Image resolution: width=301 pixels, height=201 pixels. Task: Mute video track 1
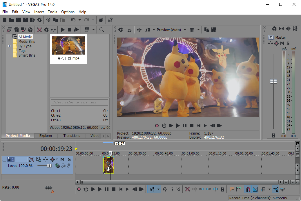coord(62,159)
